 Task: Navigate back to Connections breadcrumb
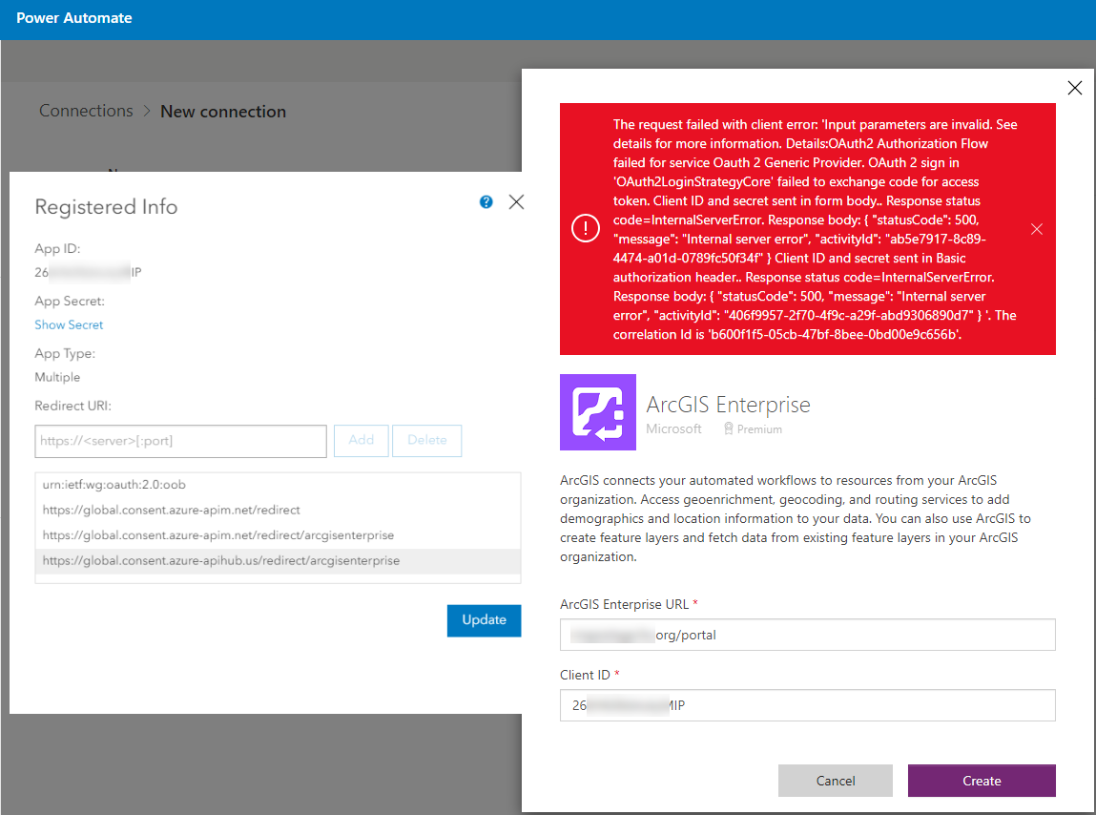click(x=85, y=111)
